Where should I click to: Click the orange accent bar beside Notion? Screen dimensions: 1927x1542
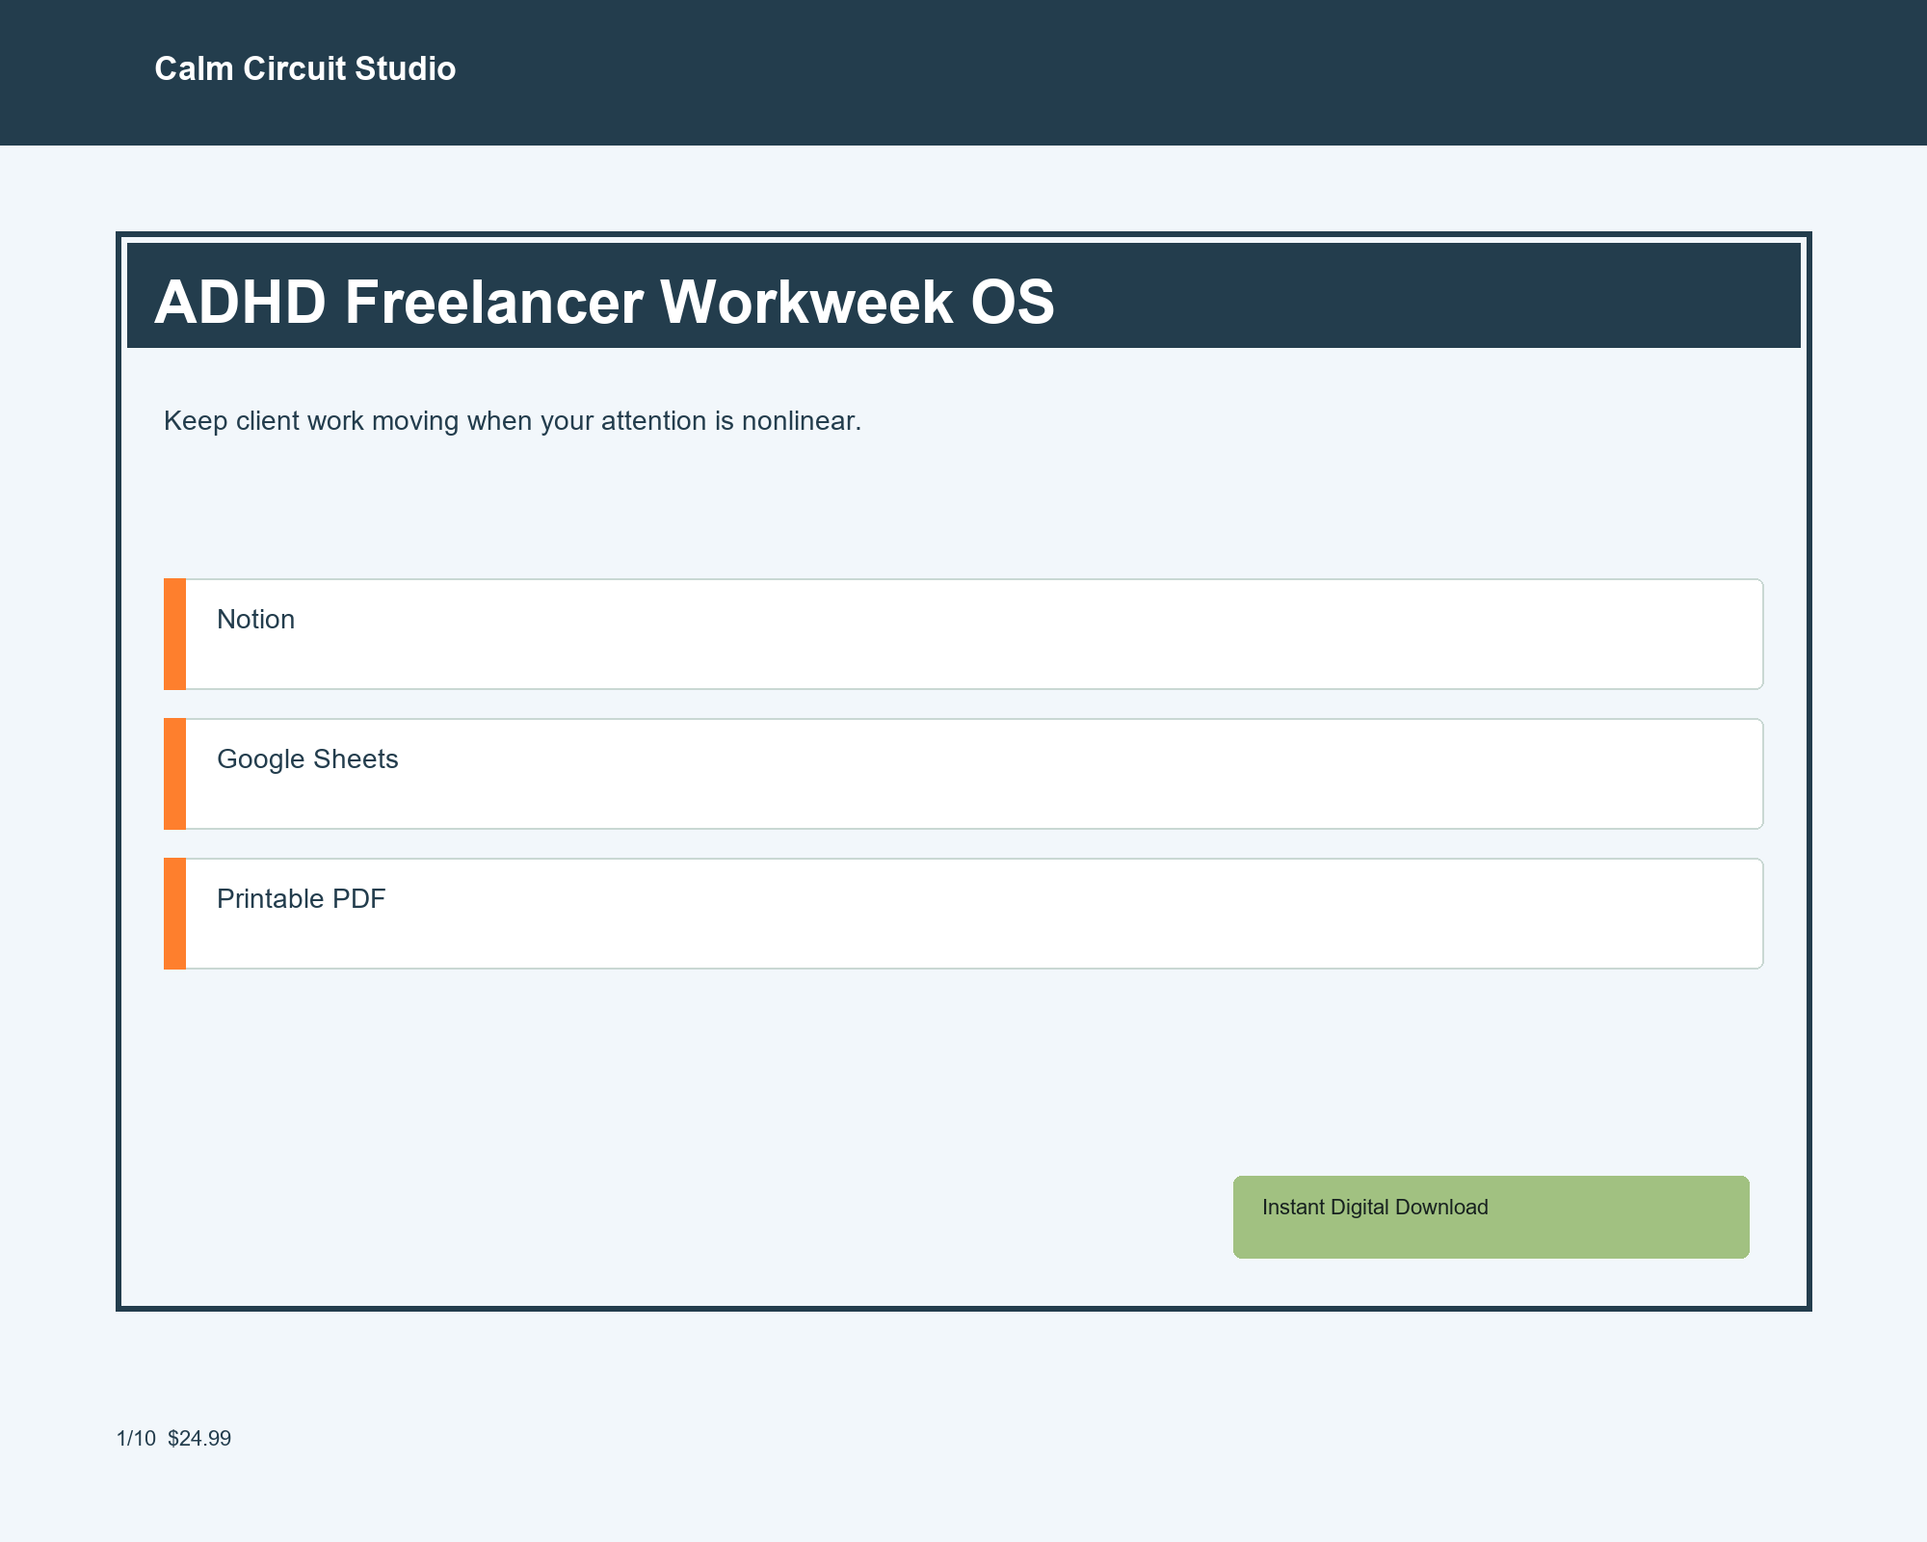174,634
